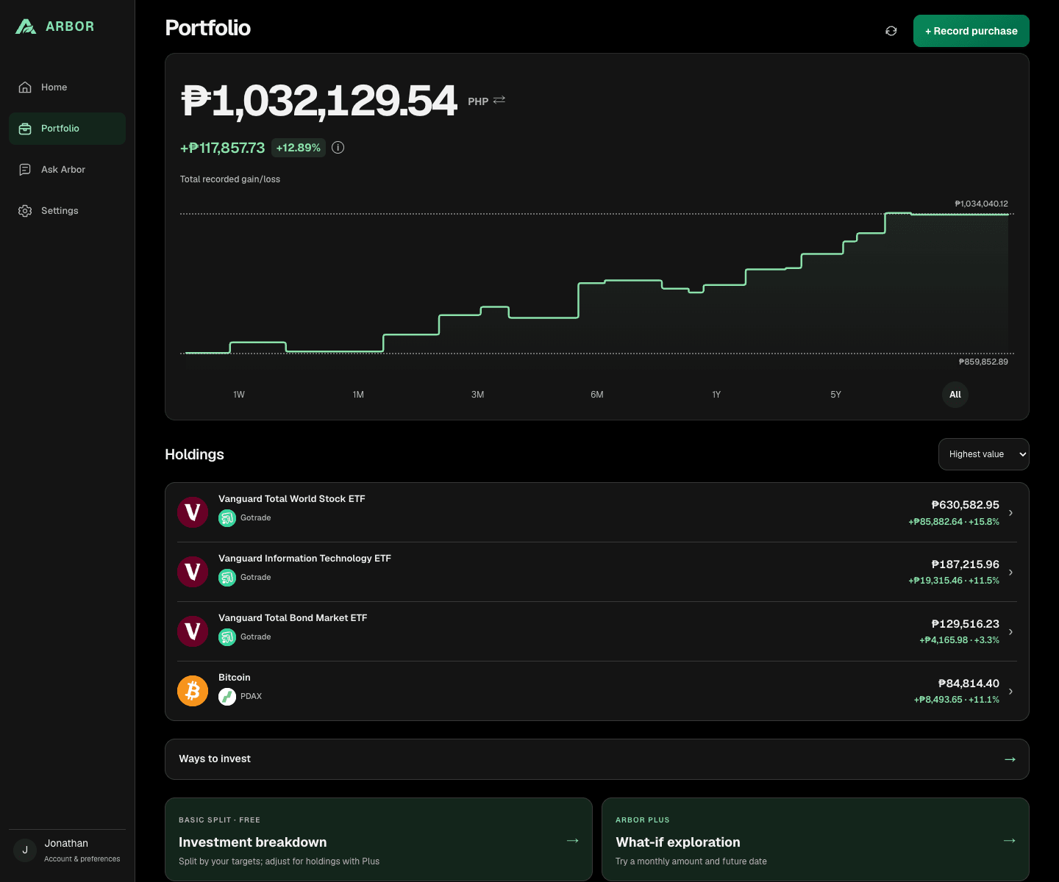Click the Gotrade icon under Information Technology ETF
The width and height of the screenshot is (1059, 882).
coord(227,578)
